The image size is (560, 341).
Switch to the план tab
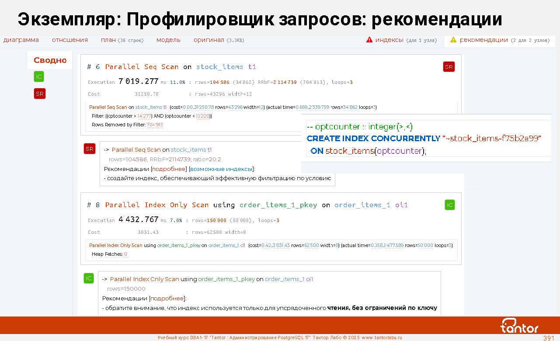[108, 40]
